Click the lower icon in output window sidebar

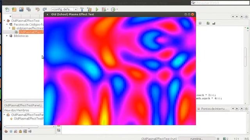click(59, 130)
